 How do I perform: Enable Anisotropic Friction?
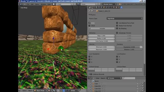click(x=117, y=33)
